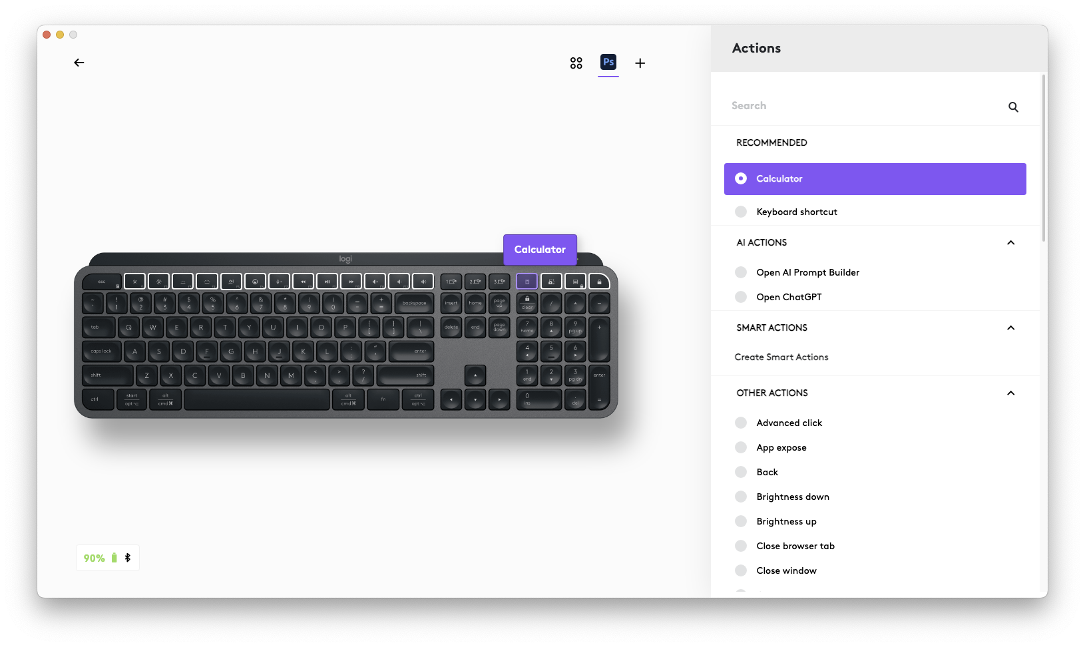Select the mute key on the keyboard
1085x647 pixels.
point(375,282)
